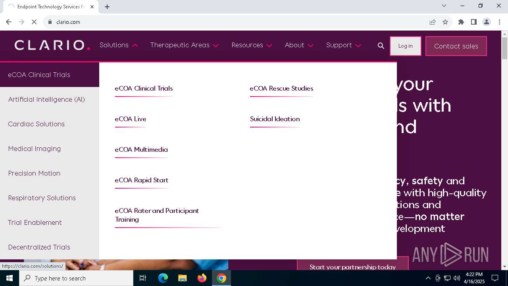Open the Chrome profile avatar

[x=487, y=22]
